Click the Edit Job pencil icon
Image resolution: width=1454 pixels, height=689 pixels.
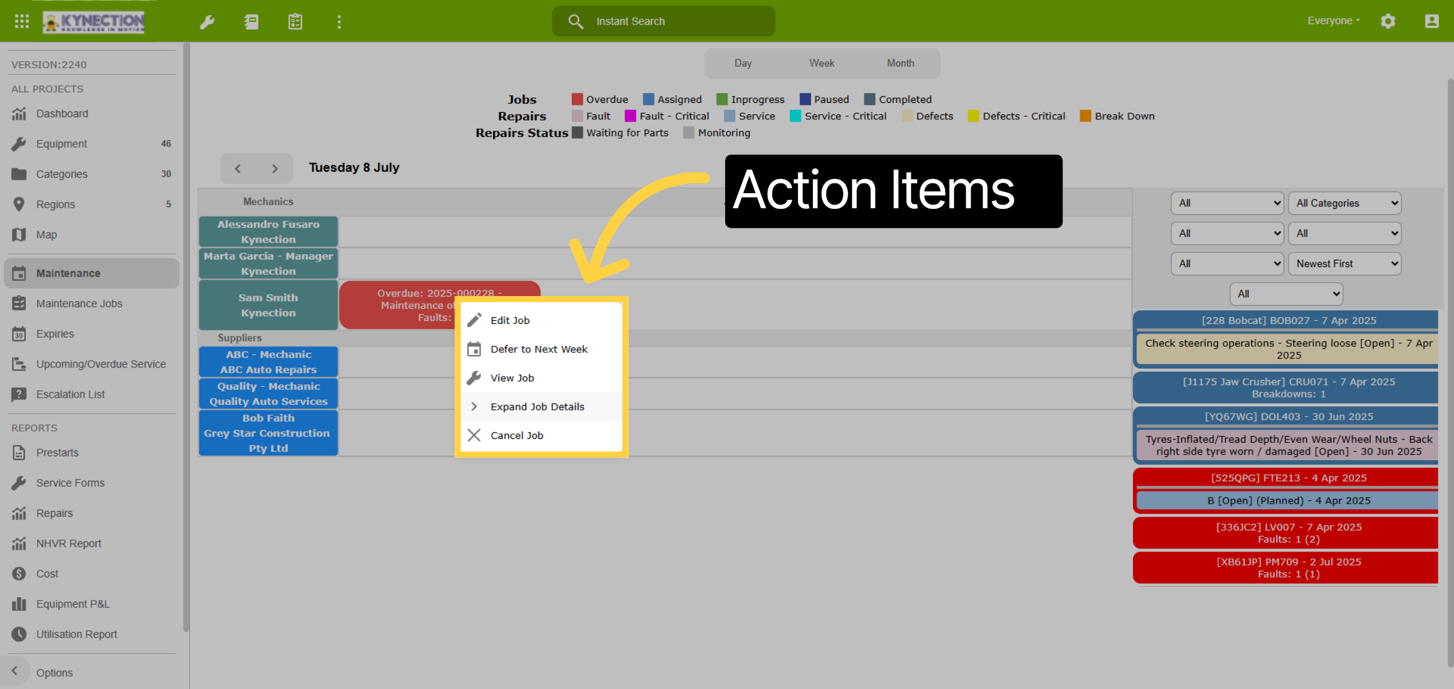(x=474, y=320)
